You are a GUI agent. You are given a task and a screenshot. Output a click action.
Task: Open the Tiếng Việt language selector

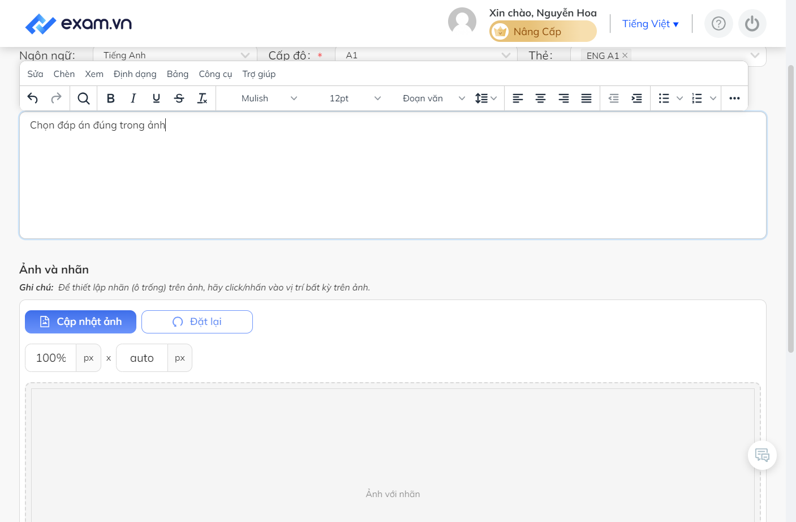(651, 24)
